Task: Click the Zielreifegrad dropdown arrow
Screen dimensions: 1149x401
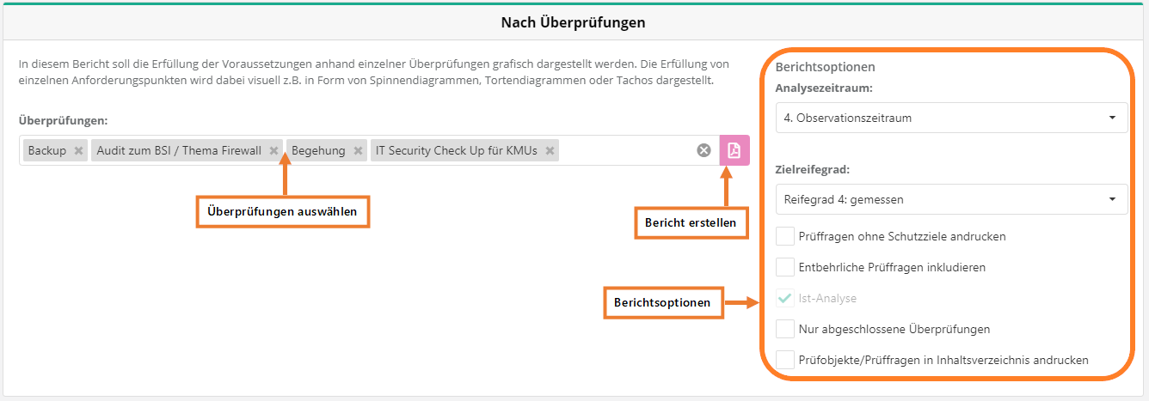Action: tap(1112, 199)
